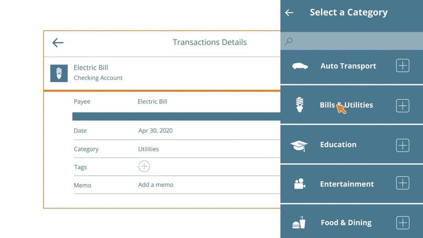
Task: Click the car icon for Auto Transport
Action: click(300, 66)
